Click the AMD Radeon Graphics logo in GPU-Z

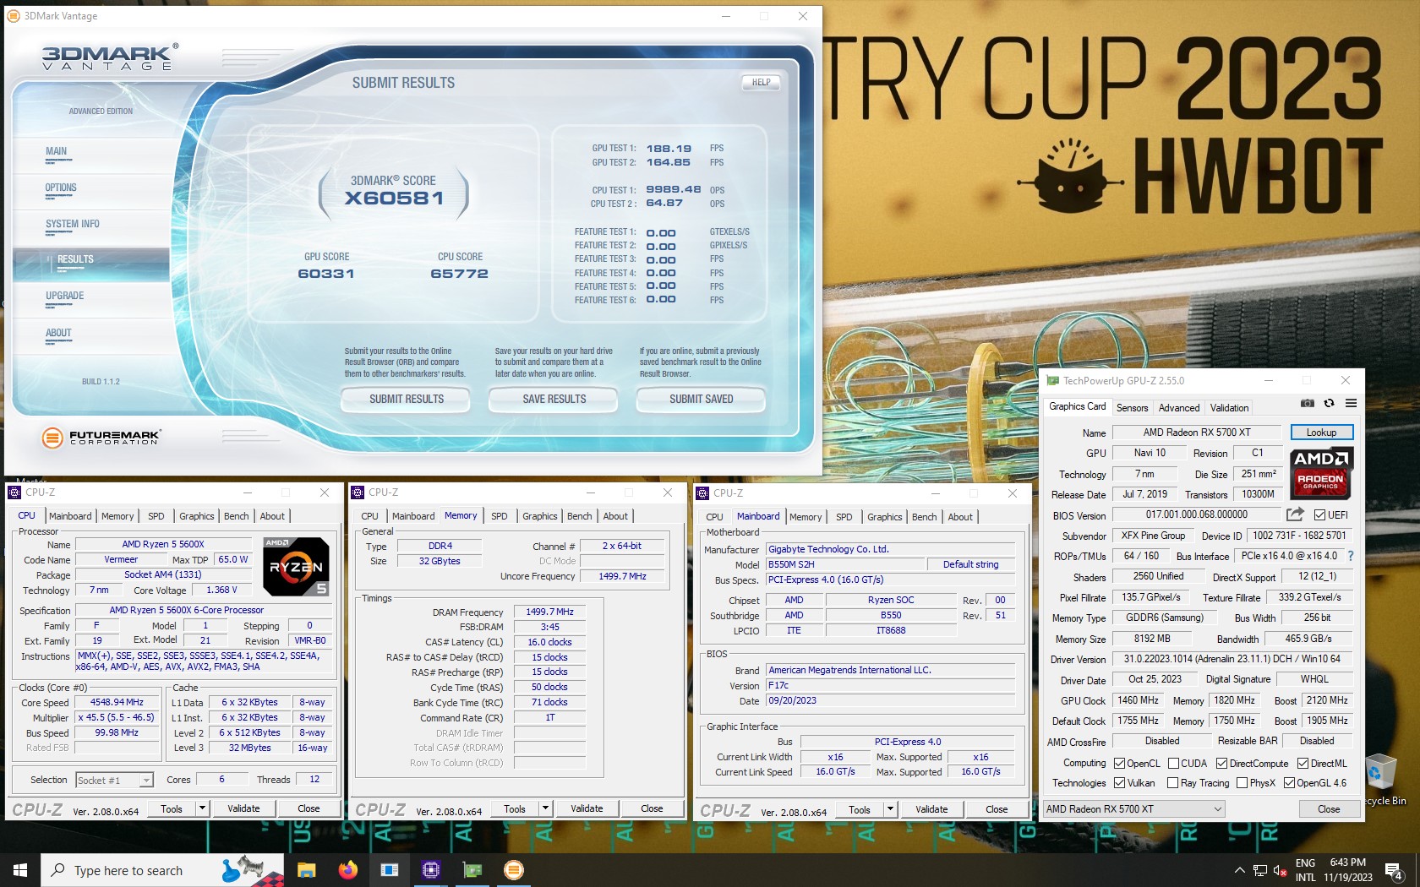pos(1321,473)
